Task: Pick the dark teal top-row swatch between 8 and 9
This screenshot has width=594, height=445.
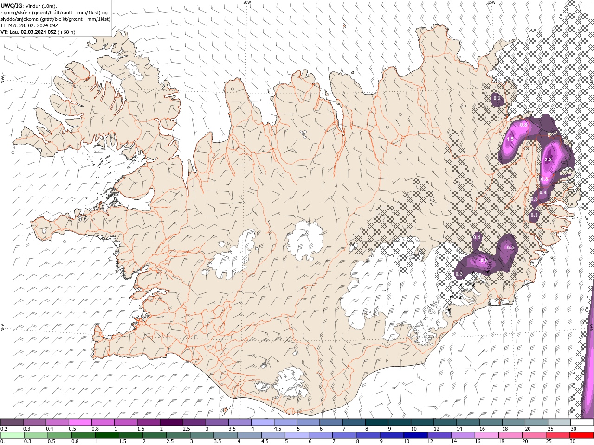Action: pos(377,422)
